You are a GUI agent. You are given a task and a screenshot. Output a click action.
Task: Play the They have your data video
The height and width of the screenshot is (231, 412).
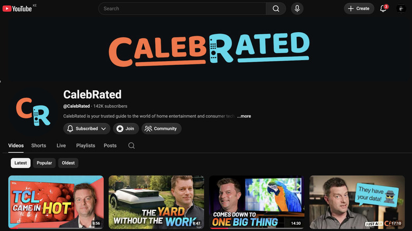(x=357, y=202)
